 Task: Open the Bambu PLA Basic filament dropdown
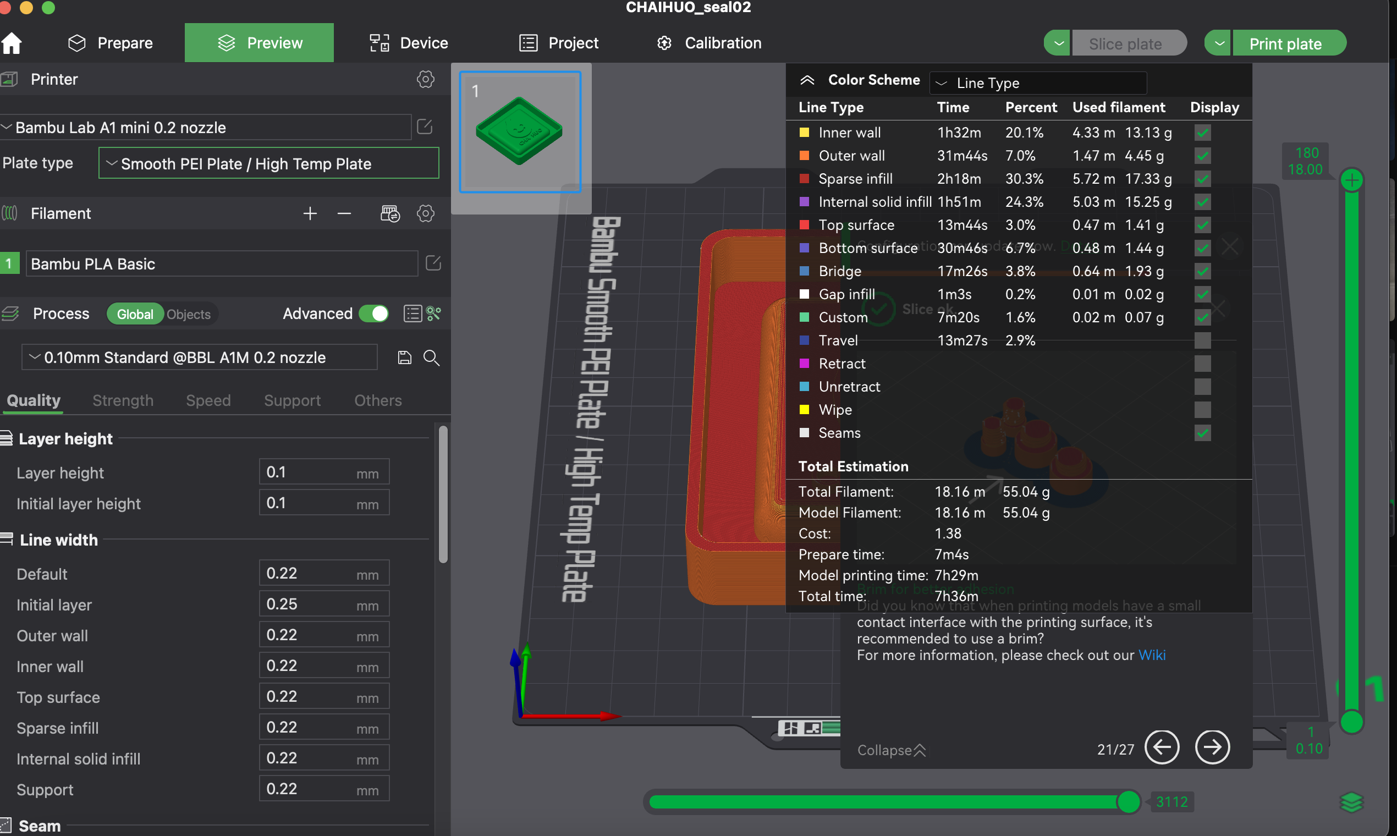click(x=222, y=263)
